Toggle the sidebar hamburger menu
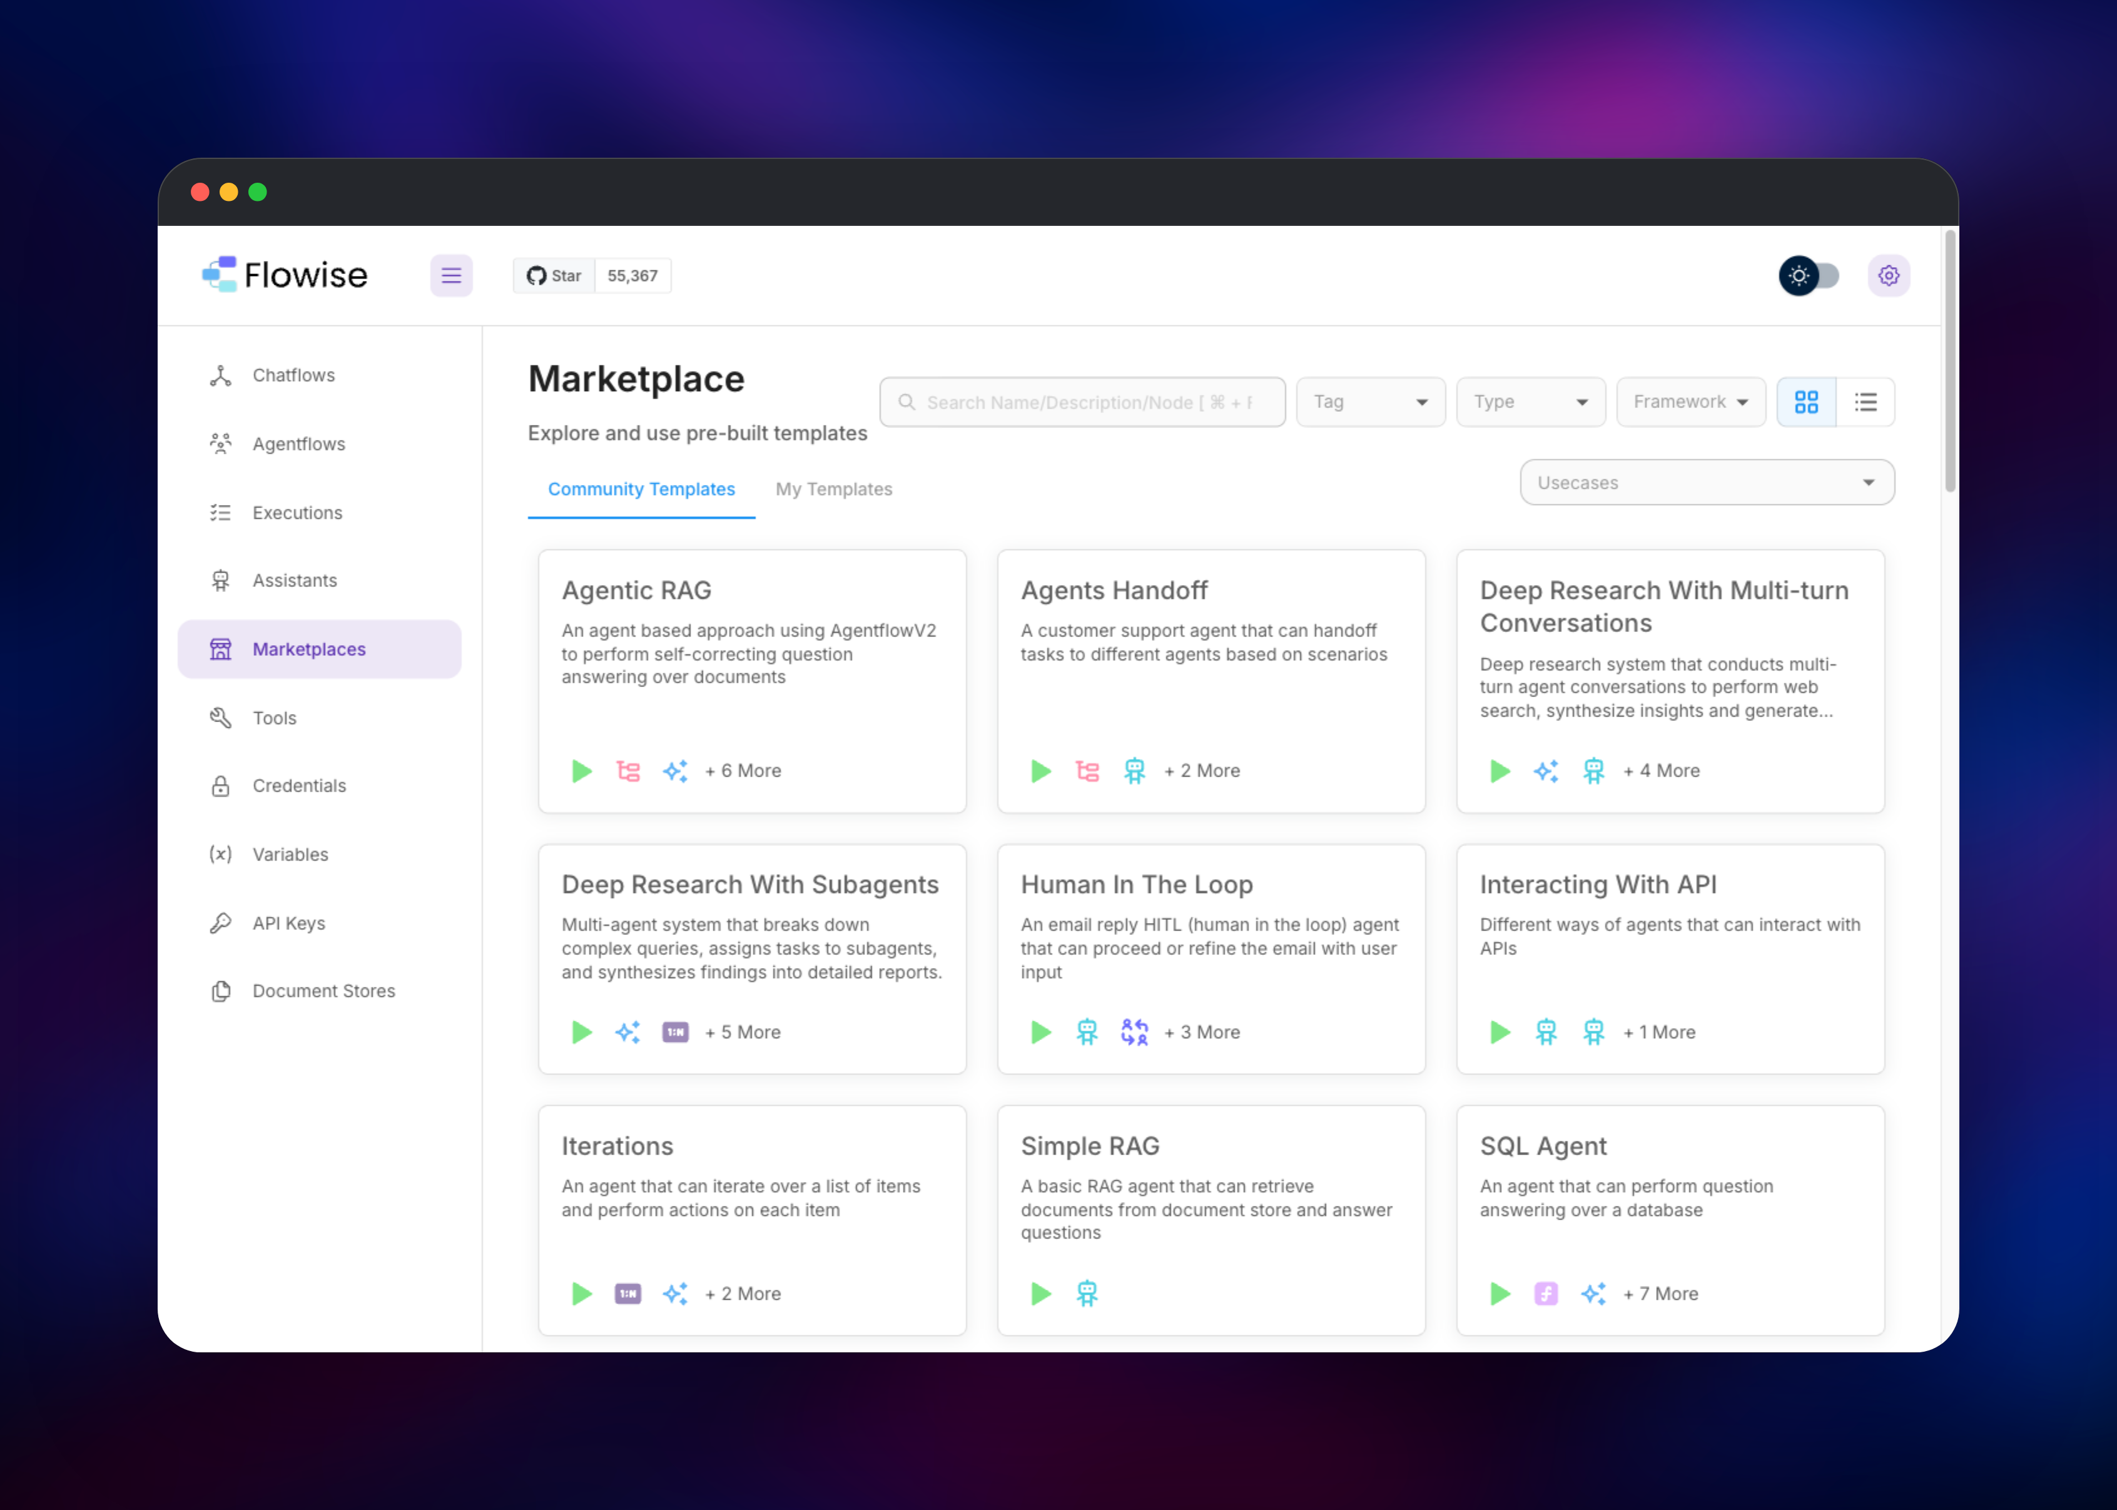The image size is (2117, 1510). pyautogui.click(x=450, y=275)
